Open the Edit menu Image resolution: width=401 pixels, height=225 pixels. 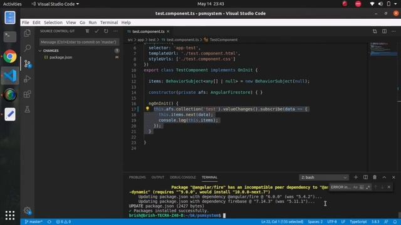click(x=36, y=22)
